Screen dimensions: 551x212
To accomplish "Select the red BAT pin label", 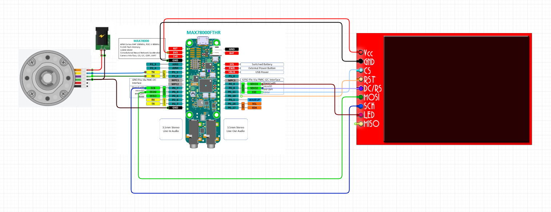I will (232, 53).
